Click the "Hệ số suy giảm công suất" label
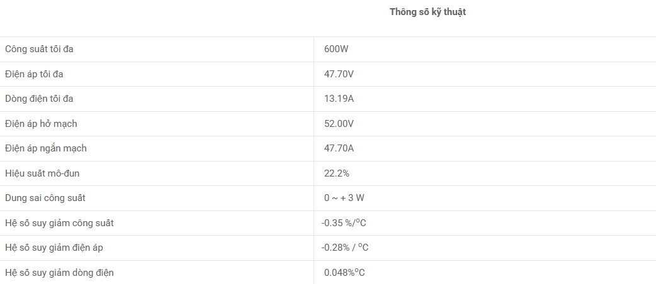656x284 pixels. pyautogui.click(x=59, y=223)
